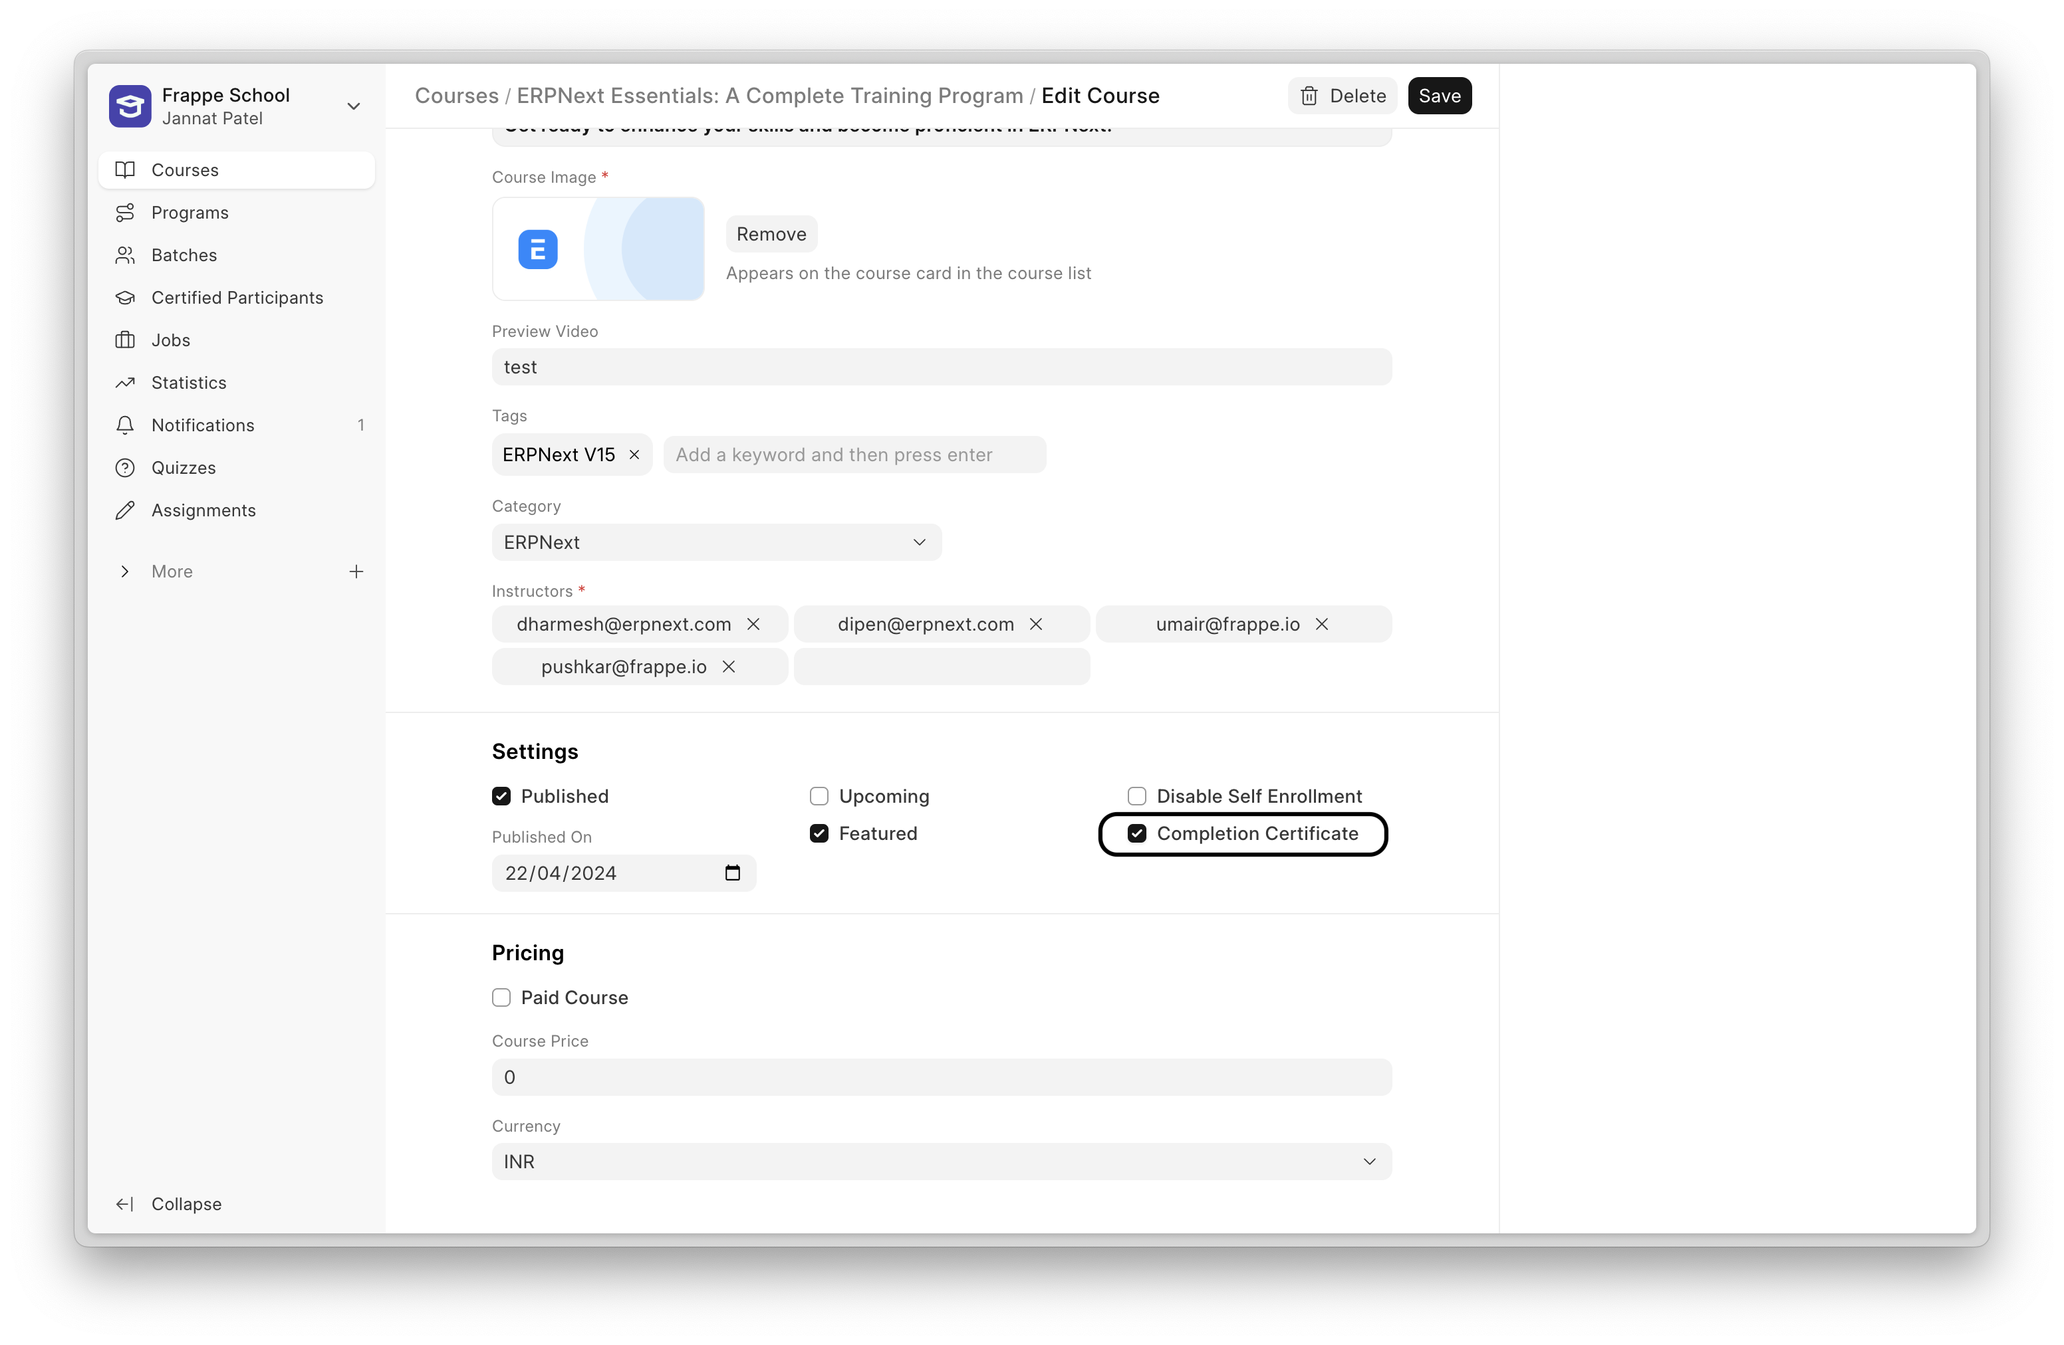Screen dimensions: 2064x1345
Task: Click the Course Price input field
Action: pyautogui.click(x=941, y=1077)
